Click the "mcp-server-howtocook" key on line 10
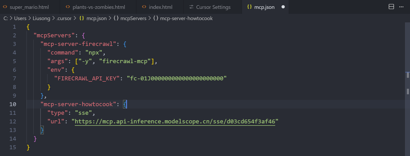The width and height of the screenshot is (410, 156). pyautogui.click(x=78, y=104)
